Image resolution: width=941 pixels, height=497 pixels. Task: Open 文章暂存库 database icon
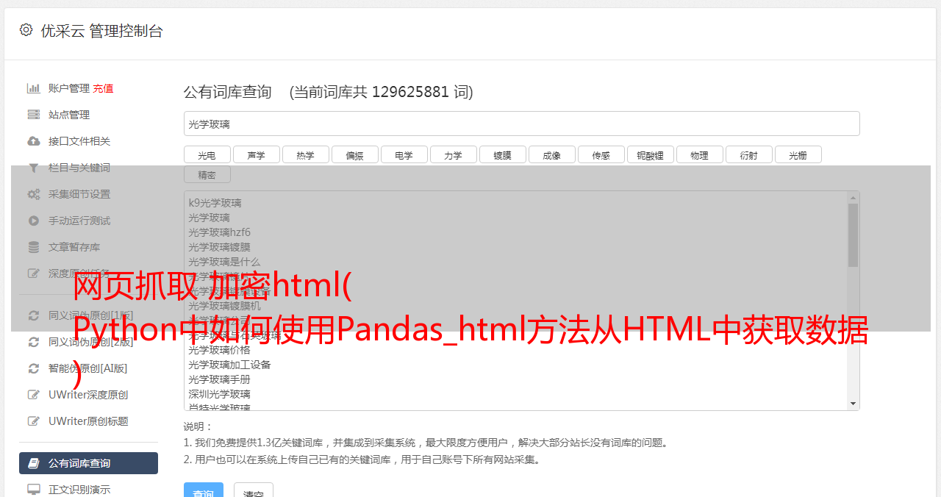point(34,247)
